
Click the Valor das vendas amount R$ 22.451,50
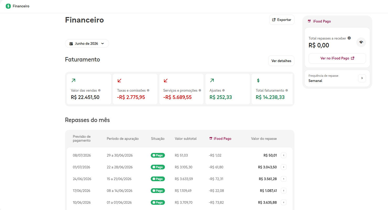coord(85,97)
